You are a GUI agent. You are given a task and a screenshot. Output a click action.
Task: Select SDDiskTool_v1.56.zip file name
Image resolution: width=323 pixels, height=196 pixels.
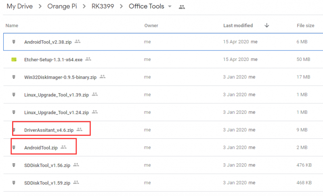coord(47,165)
